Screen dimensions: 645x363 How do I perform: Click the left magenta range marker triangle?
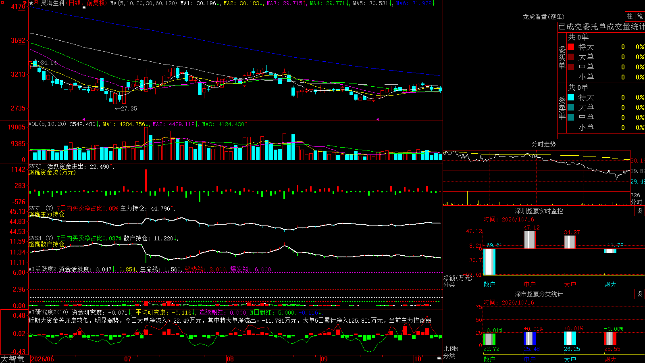tap(83, 119)
